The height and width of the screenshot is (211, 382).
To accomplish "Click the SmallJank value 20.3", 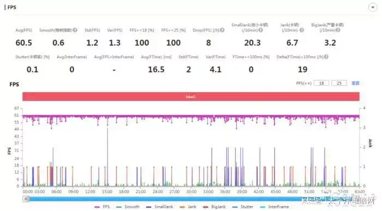I will point(252,43).
